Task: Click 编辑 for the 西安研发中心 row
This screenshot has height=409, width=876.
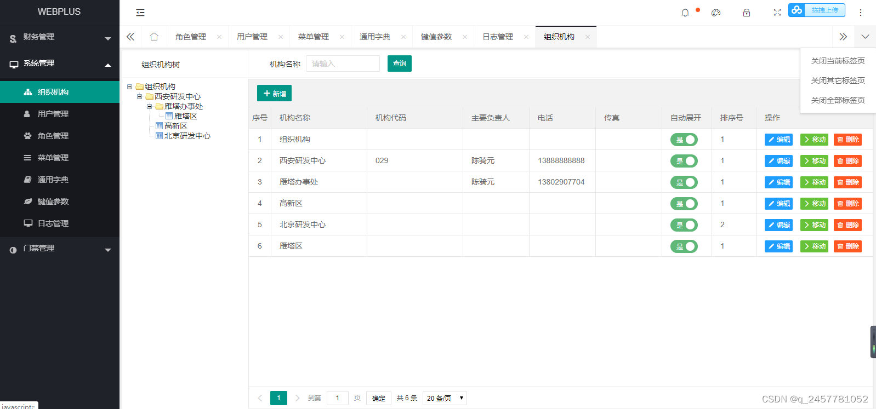Action: tap(778, 161)
